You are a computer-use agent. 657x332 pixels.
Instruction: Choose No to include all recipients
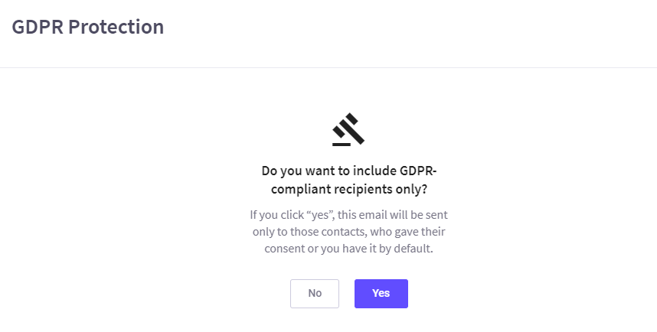315,294
